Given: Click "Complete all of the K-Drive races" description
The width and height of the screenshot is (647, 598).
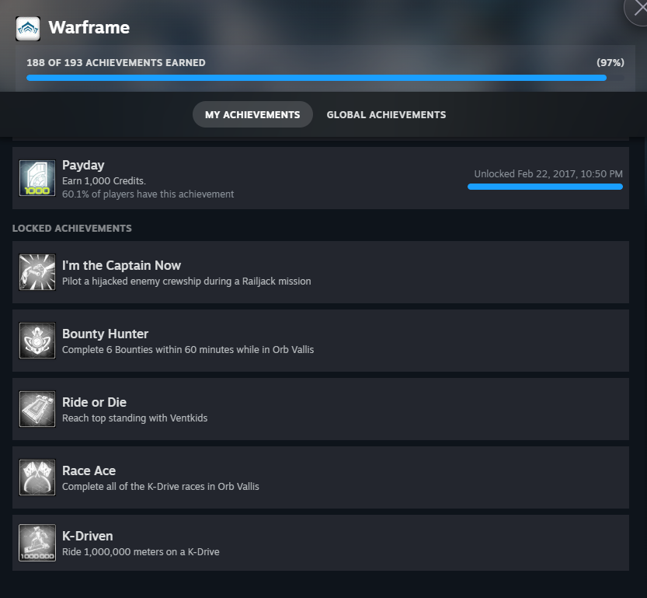Looking at the screenshot, I should click(x=161, y=487).
